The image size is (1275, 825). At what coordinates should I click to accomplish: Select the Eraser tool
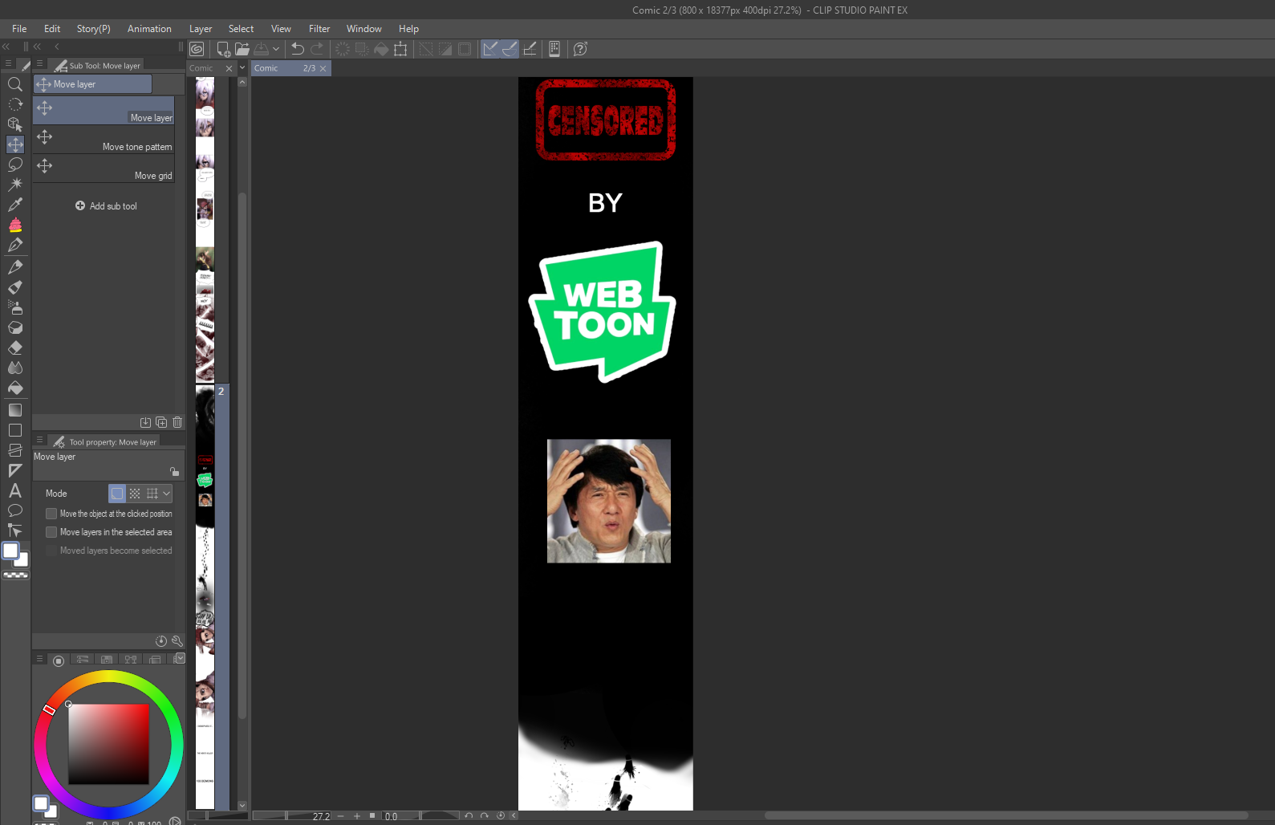14,347
